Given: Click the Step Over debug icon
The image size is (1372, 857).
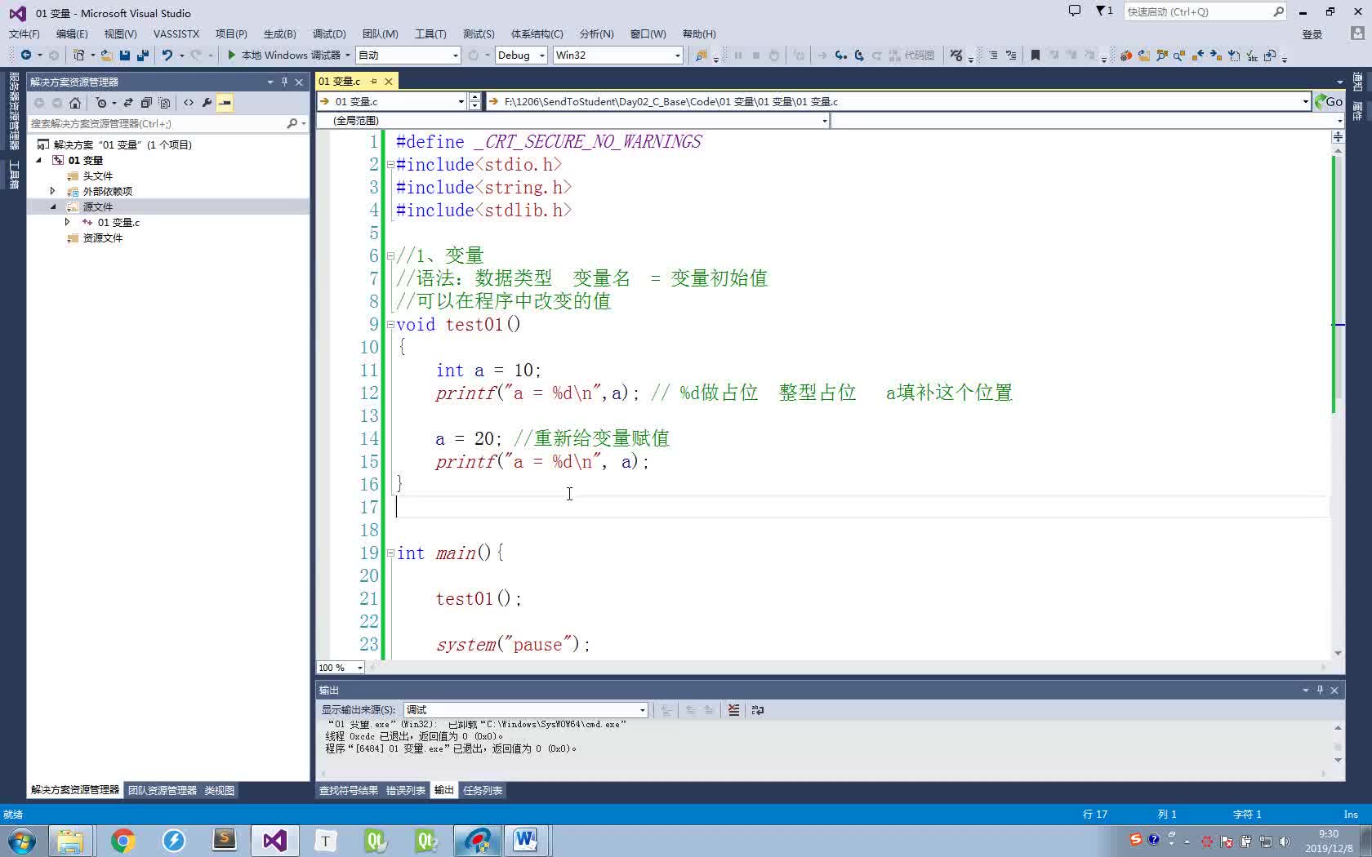Looking at the screenshot, I should click(858, 55).
